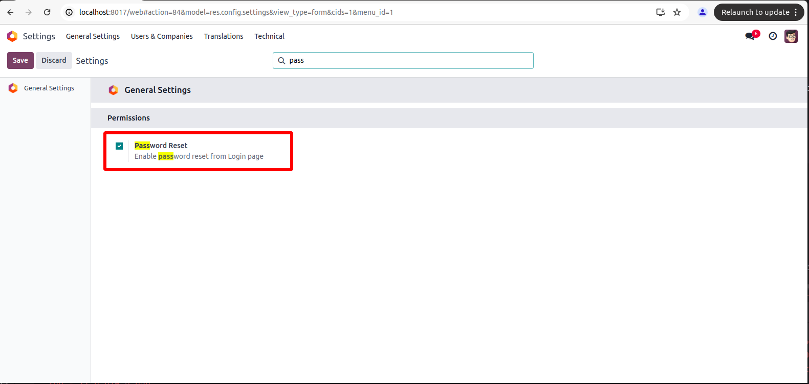Focus the settings search field
The width and height of the screenshot is (809, 384).
click(x=403, y=60)
